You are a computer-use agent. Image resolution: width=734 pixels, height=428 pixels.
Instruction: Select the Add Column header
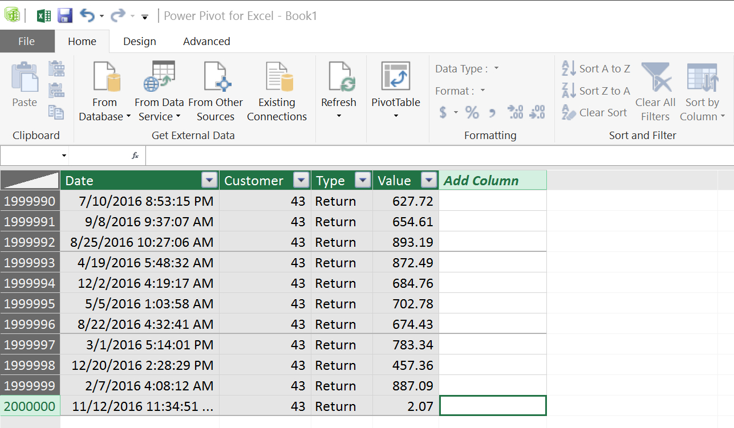pos(493,180)
